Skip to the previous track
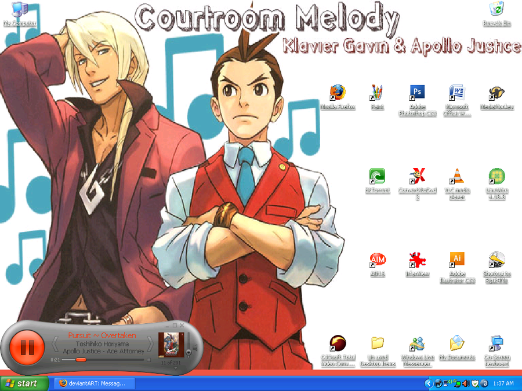The height and width of the screenshot is (391, 522). [55, 344]
